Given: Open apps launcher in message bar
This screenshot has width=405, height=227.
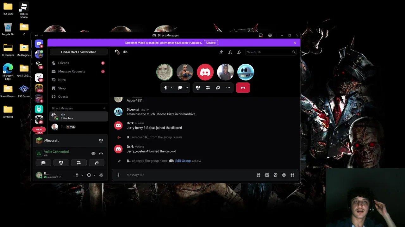Looking at the screenshot, I should coord(292,175).
